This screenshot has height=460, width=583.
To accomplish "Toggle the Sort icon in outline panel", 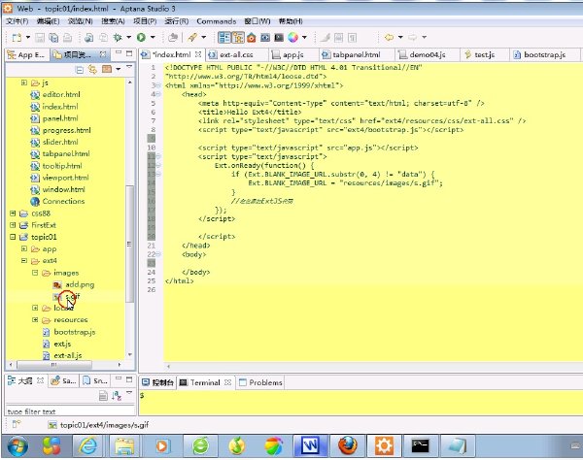I will click(x=117, y=396).
